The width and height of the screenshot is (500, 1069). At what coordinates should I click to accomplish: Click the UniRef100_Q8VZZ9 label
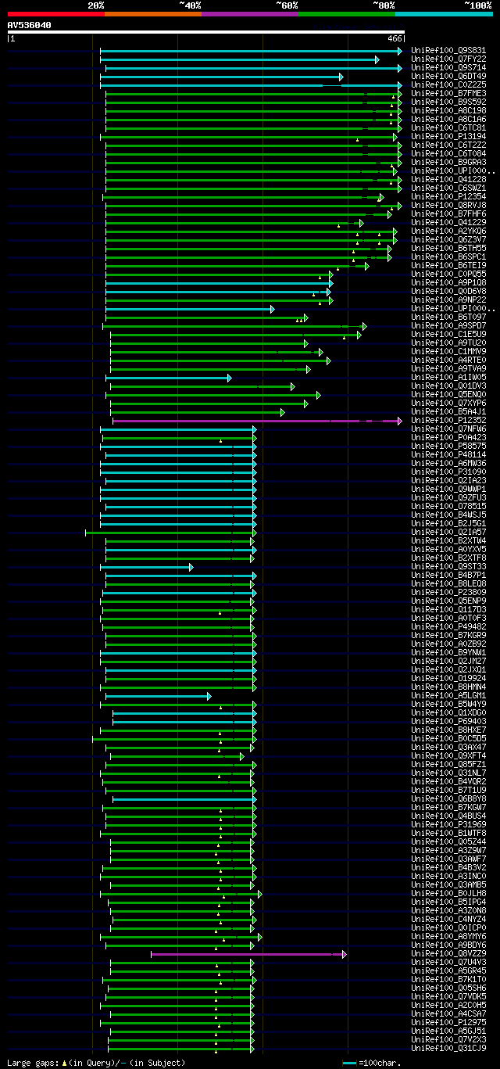click(448, 953)
